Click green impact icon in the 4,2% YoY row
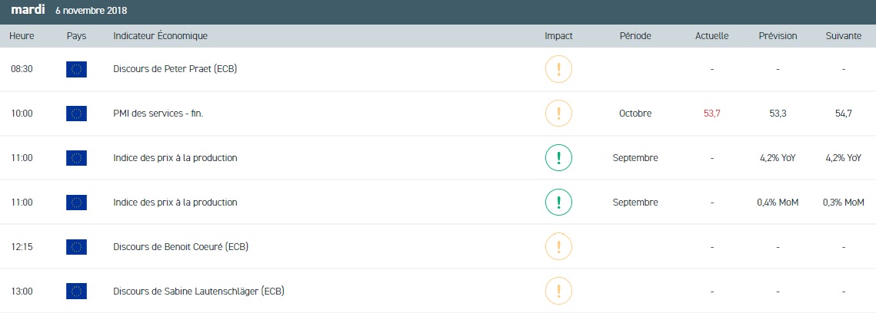 point(558,158)
